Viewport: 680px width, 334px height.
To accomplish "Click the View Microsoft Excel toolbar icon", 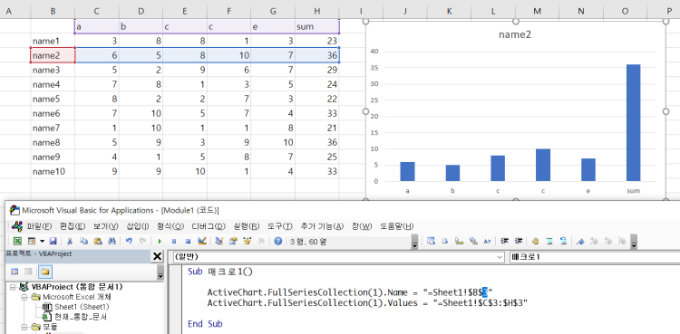I will [18, 241].
